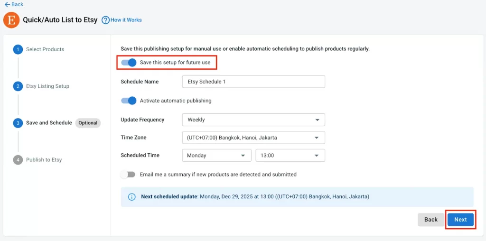Click the Update Frequency label

(142, 120)
